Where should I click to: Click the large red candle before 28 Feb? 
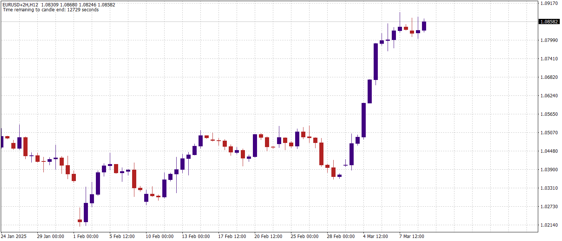coord(321,154)
